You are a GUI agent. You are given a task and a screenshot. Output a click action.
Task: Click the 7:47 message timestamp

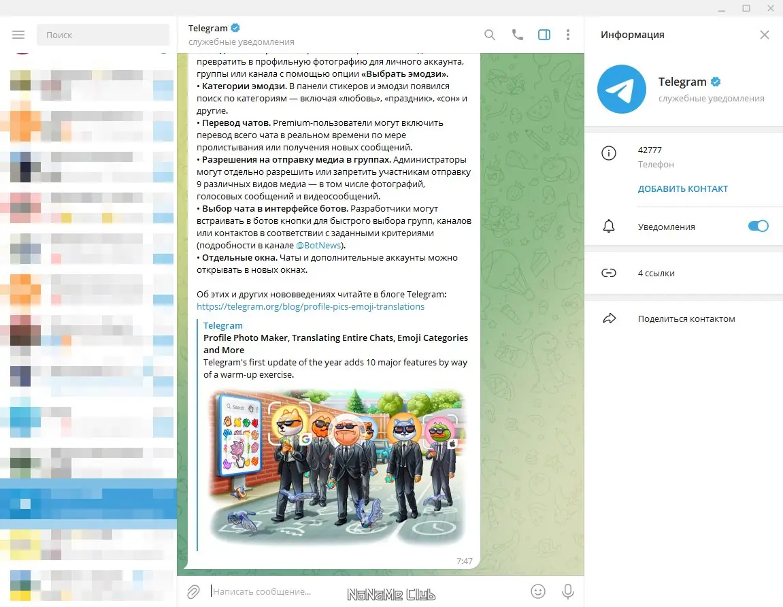pos(465,561)
